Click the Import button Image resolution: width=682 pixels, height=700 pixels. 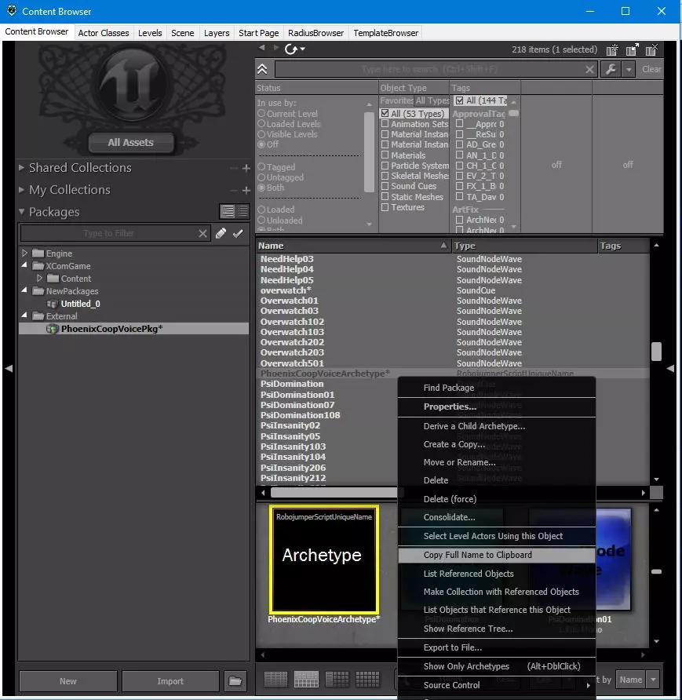(170, 681)
